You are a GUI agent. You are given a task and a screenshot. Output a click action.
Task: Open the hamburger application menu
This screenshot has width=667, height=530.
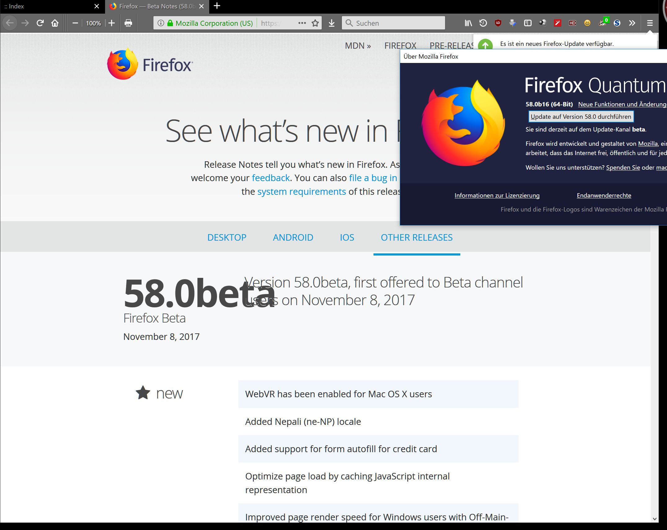650,23
